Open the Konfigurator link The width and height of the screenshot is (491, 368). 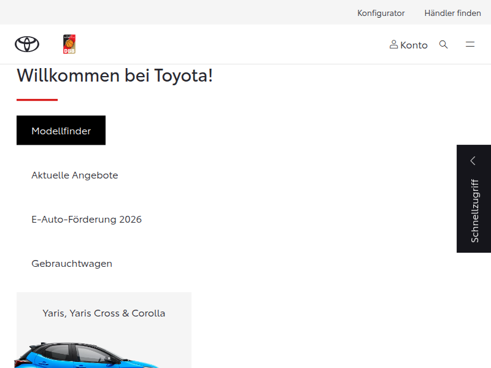pos(381,13)
